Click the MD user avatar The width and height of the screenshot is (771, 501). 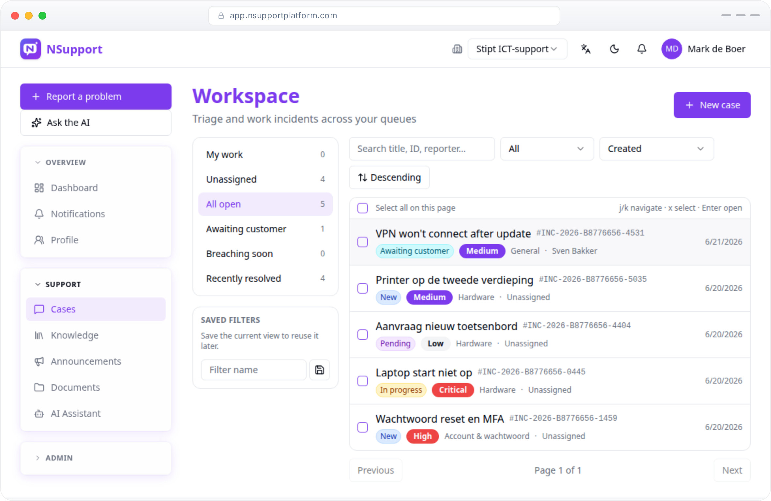pyautogui.click(x=672, y=49)
